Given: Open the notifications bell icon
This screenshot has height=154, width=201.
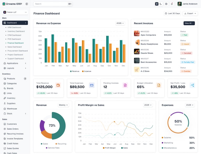Looking at the screenshot, I should pyautogui.click(x=172, y=4).
